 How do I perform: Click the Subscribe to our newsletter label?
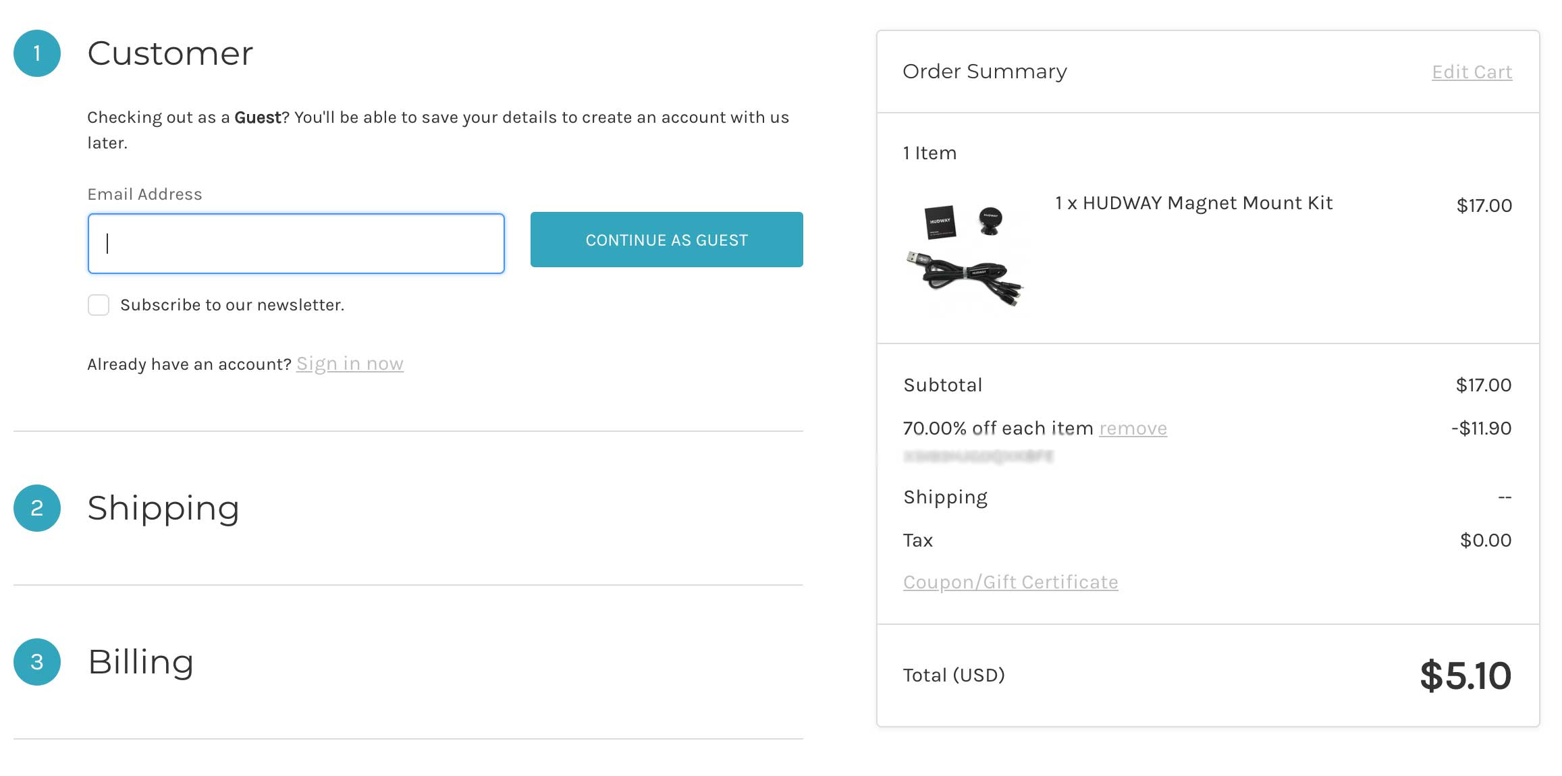pos(232,305)
